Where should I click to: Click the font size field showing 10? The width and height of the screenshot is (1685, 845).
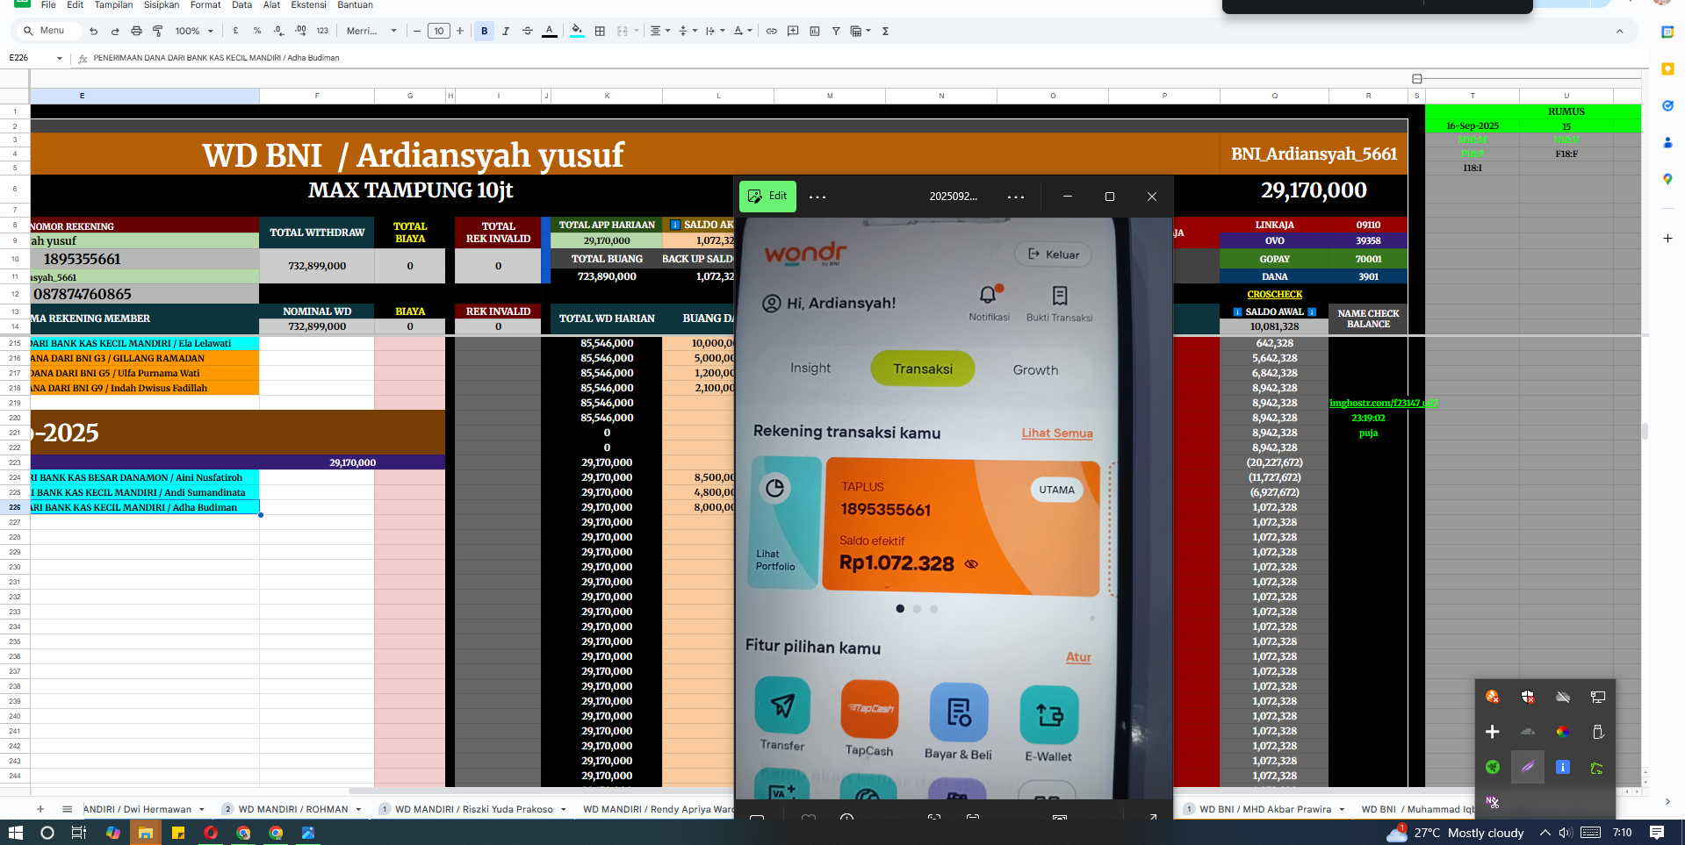[x=439, y=31]
